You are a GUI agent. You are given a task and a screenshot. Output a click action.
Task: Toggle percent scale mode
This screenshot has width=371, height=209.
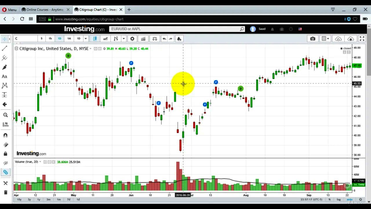[330, 199]
